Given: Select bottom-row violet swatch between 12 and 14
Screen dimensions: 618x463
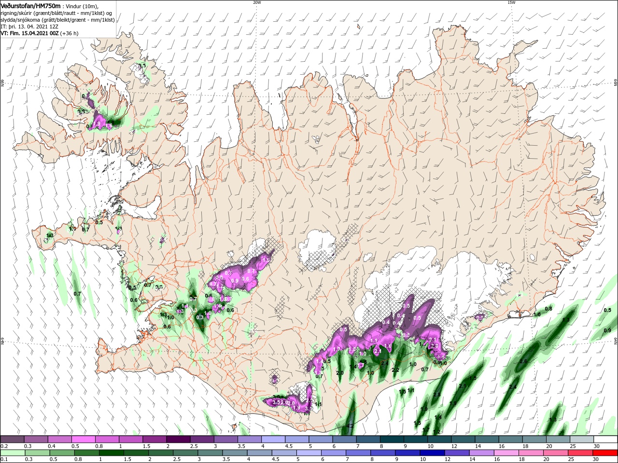Looking at the screenshot, I should (458, 453).
